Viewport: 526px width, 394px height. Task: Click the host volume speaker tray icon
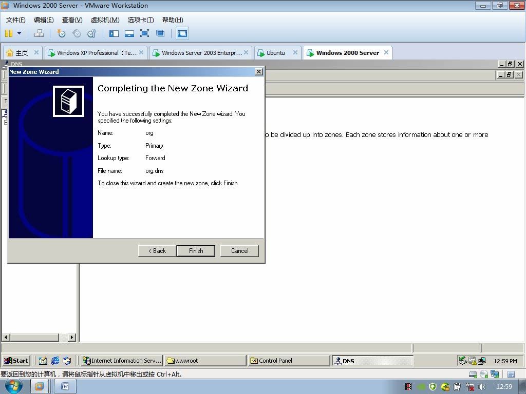pyautogui.click(x=482, y=387)
